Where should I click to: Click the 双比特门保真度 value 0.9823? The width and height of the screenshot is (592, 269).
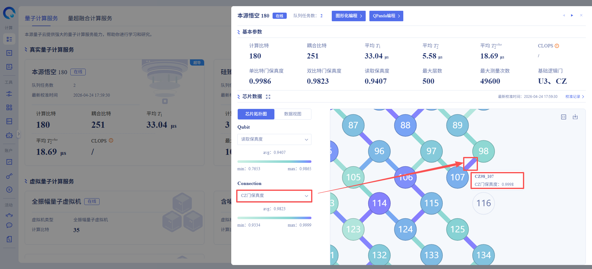(x=318, y=81)
